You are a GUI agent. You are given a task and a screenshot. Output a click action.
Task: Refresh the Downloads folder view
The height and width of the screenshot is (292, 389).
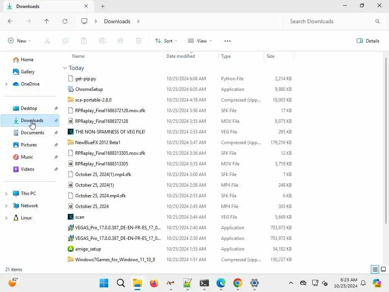pos(65,21)
